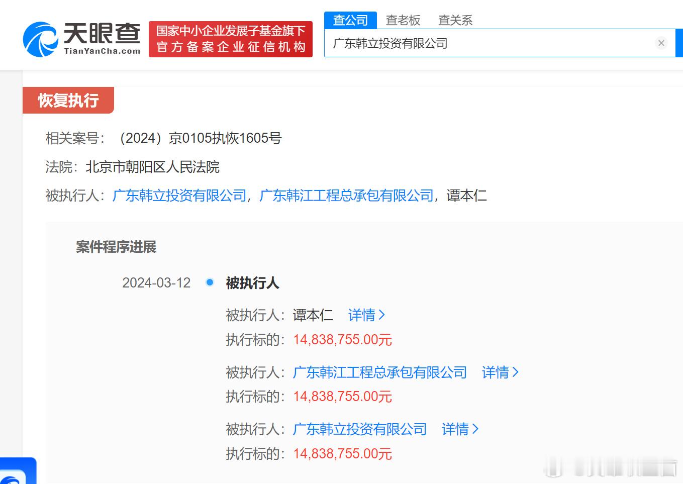This screenshot has width=683, height=484.
Task: Click 详情 link beside 谭本仁
Action: 362,315
